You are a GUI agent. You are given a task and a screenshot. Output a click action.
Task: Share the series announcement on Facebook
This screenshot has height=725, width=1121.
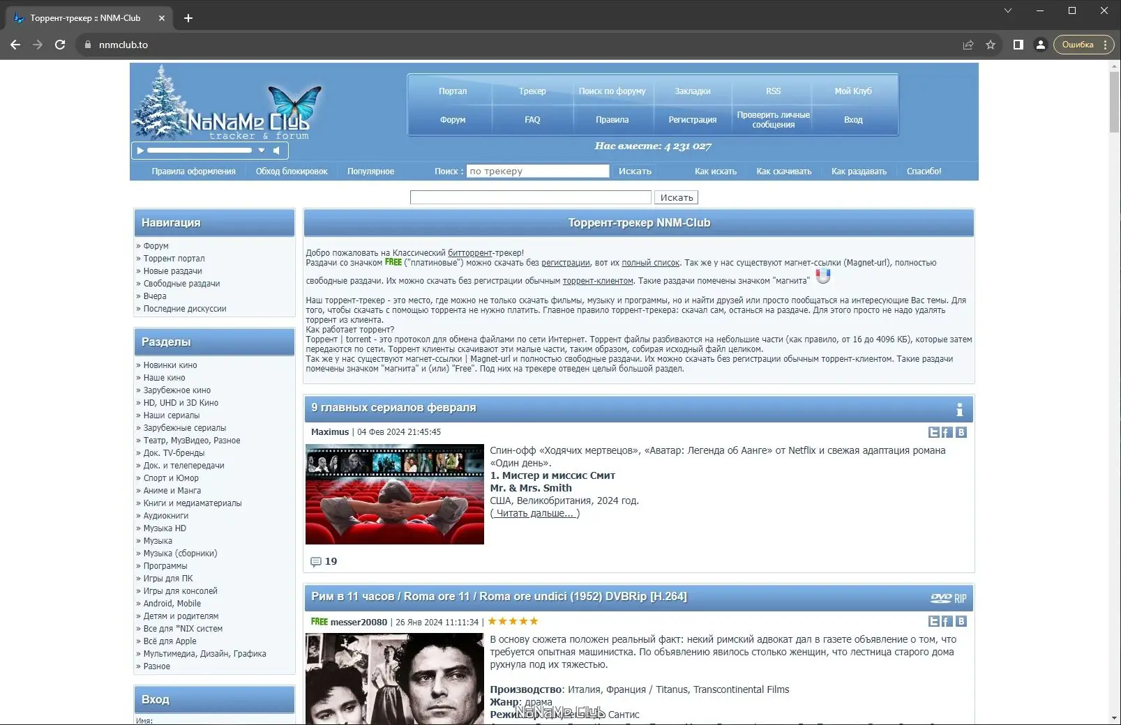click(x=947, y=432)
